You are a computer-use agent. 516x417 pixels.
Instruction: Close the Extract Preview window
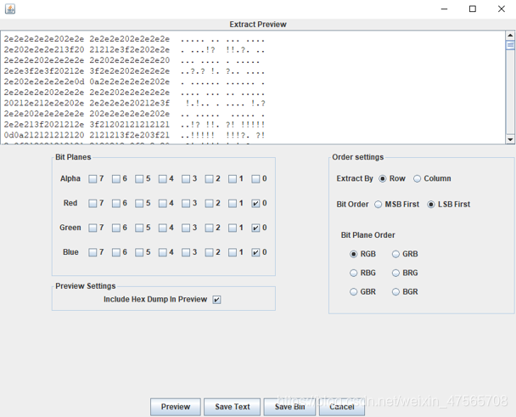502,8
